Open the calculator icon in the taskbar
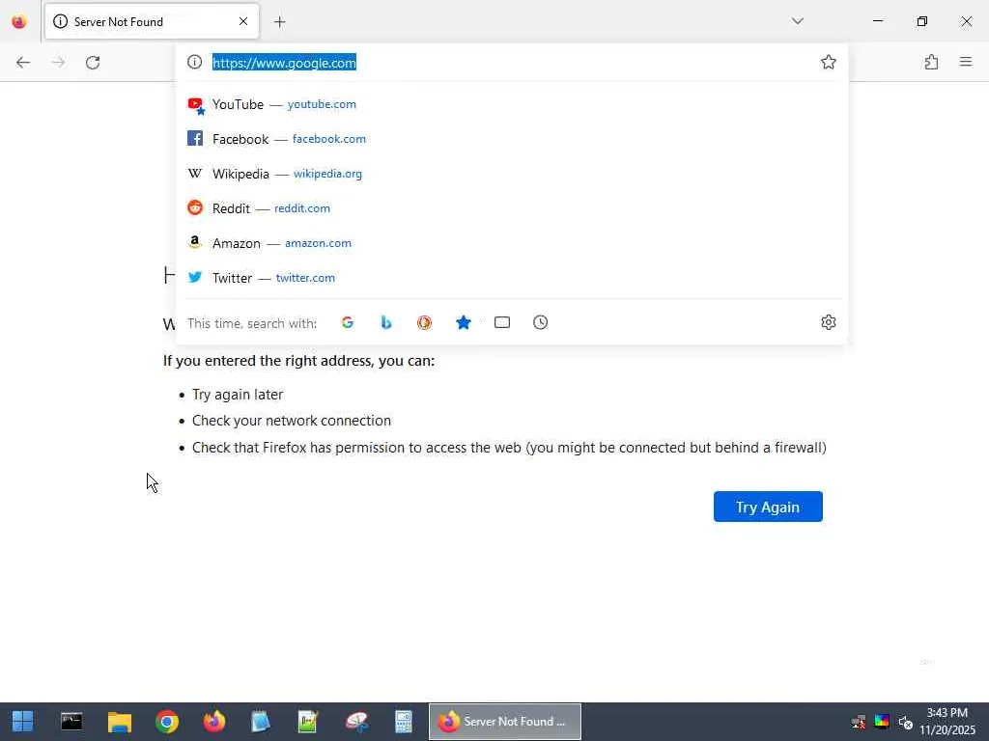 point(403,722)
